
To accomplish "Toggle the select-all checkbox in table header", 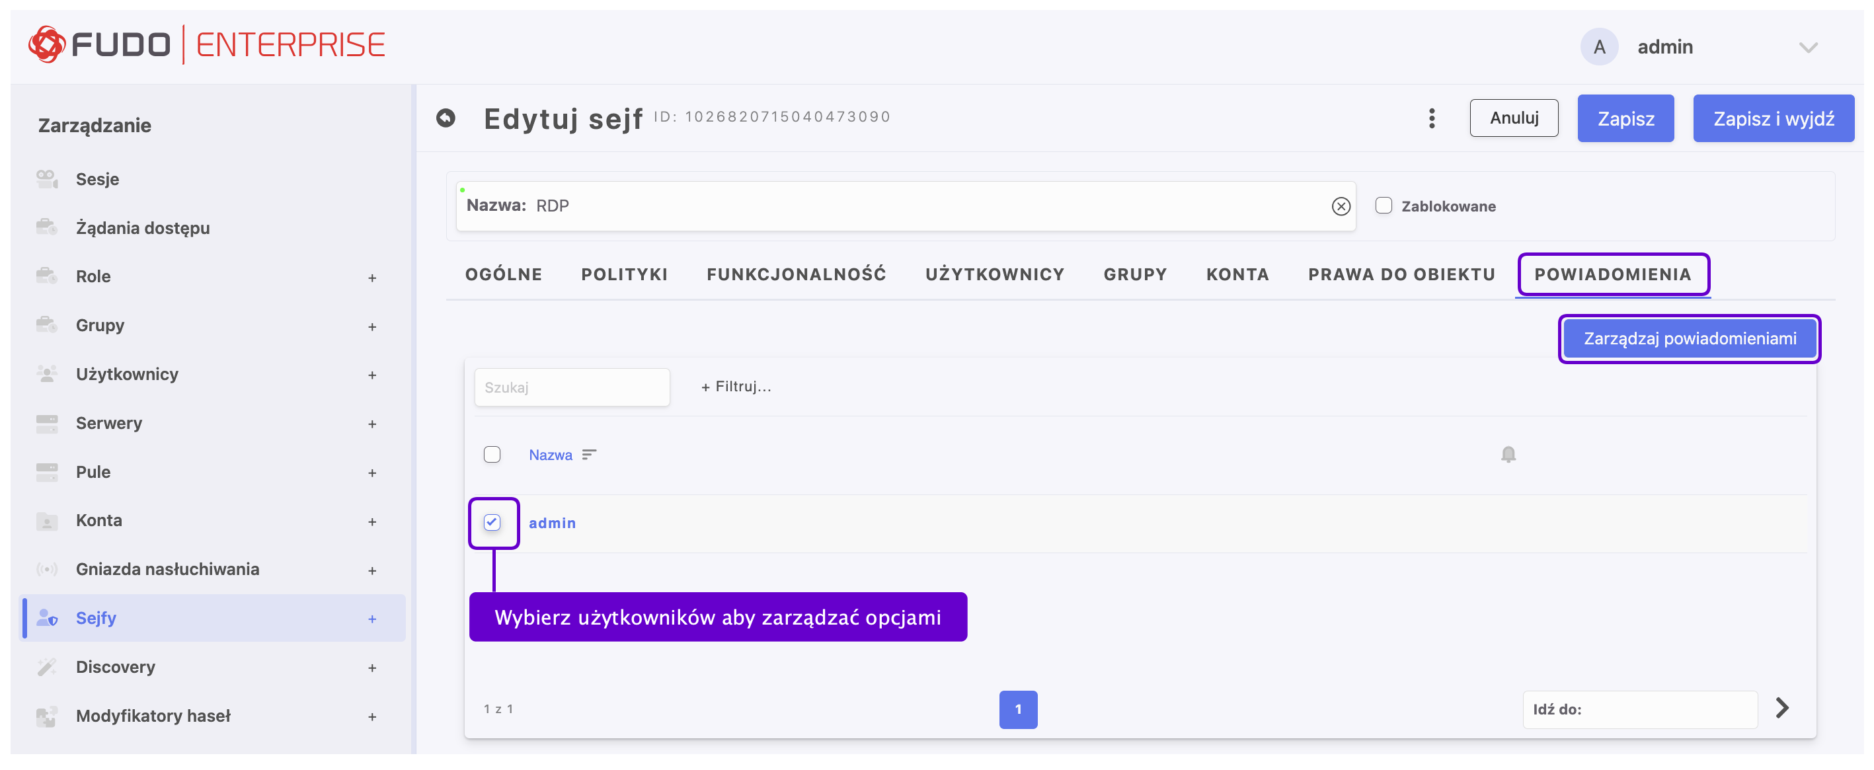I will pyautogui.click(x=492, y=455).
